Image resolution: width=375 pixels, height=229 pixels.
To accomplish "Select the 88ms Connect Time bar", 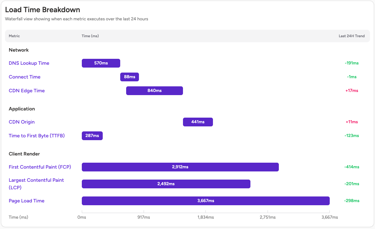I will coord(130,77).
